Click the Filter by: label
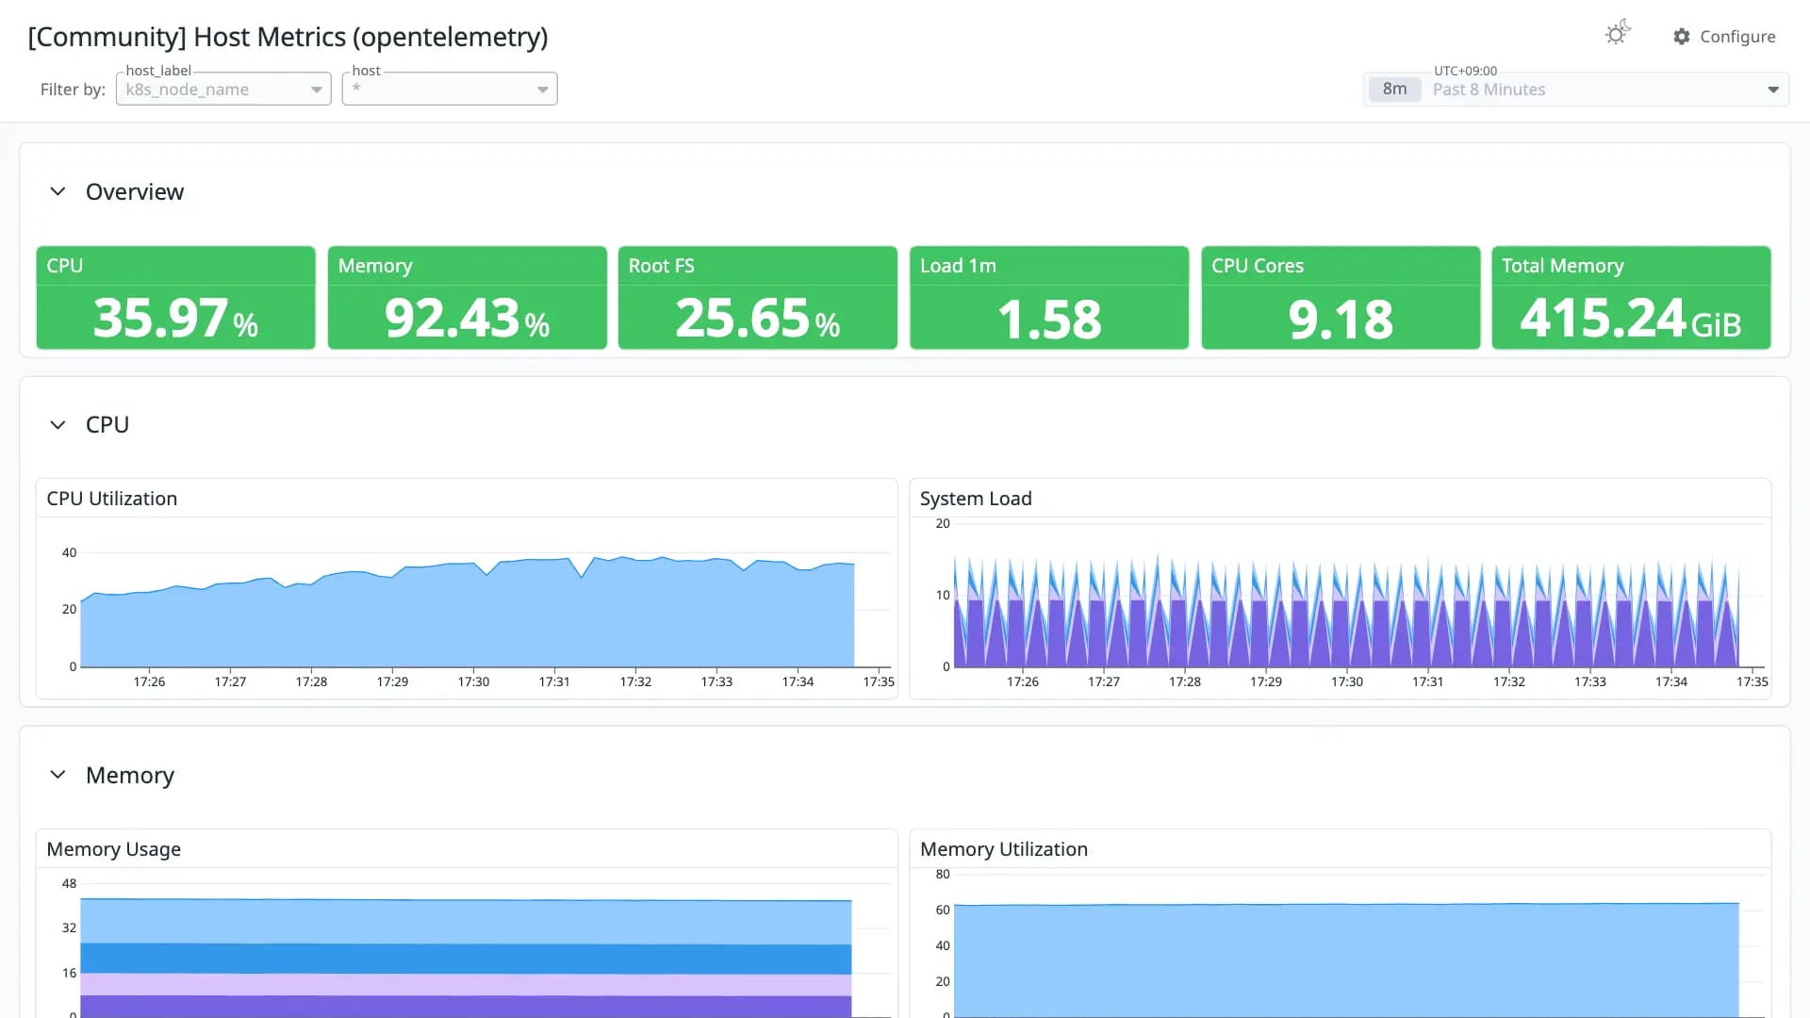Image resolution: width=1810 pixels, height=1018 pixels. 73,90
